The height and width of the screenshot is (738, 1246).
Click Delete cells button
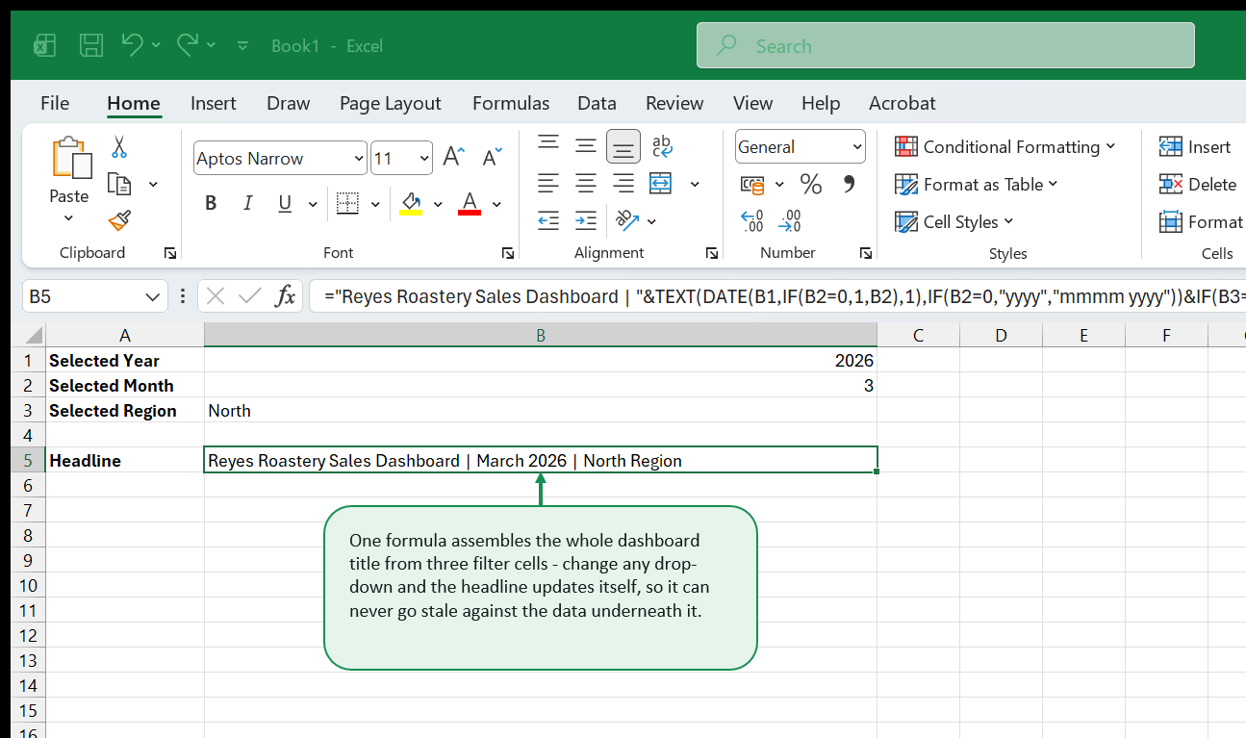click(x=1198, y=184)
